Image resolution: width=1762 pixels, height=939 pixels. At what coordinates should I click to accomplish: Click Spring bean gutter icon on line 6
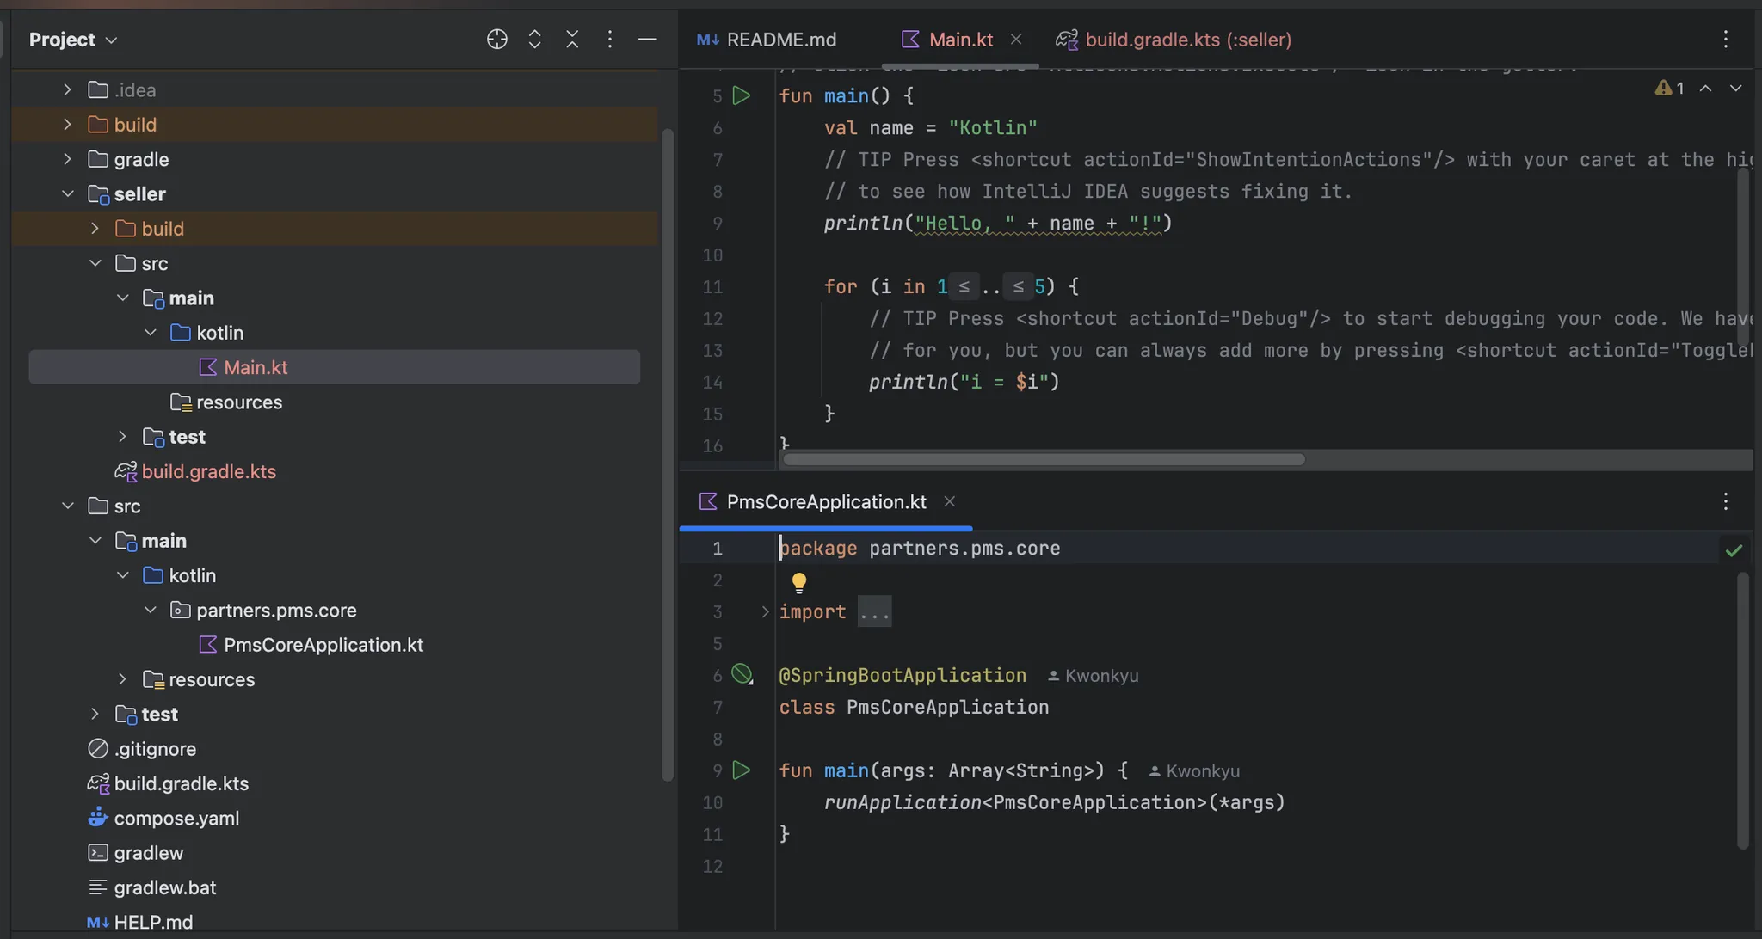742,674
